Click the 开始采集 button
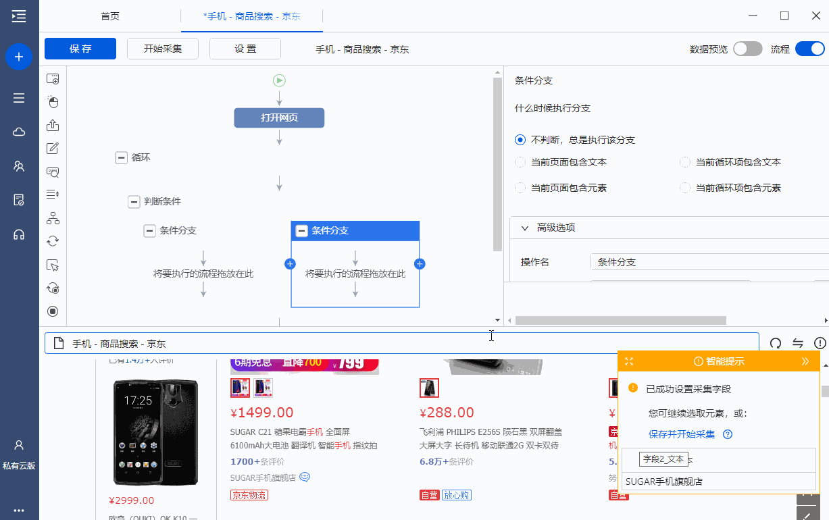Screen dimensions: 829x520 [x=163, y=49]
